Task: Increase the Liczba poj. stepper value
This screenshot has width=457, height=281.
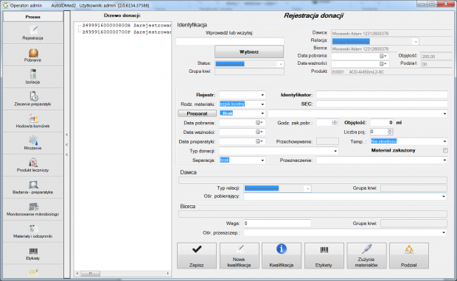Action: pos(390,130)
